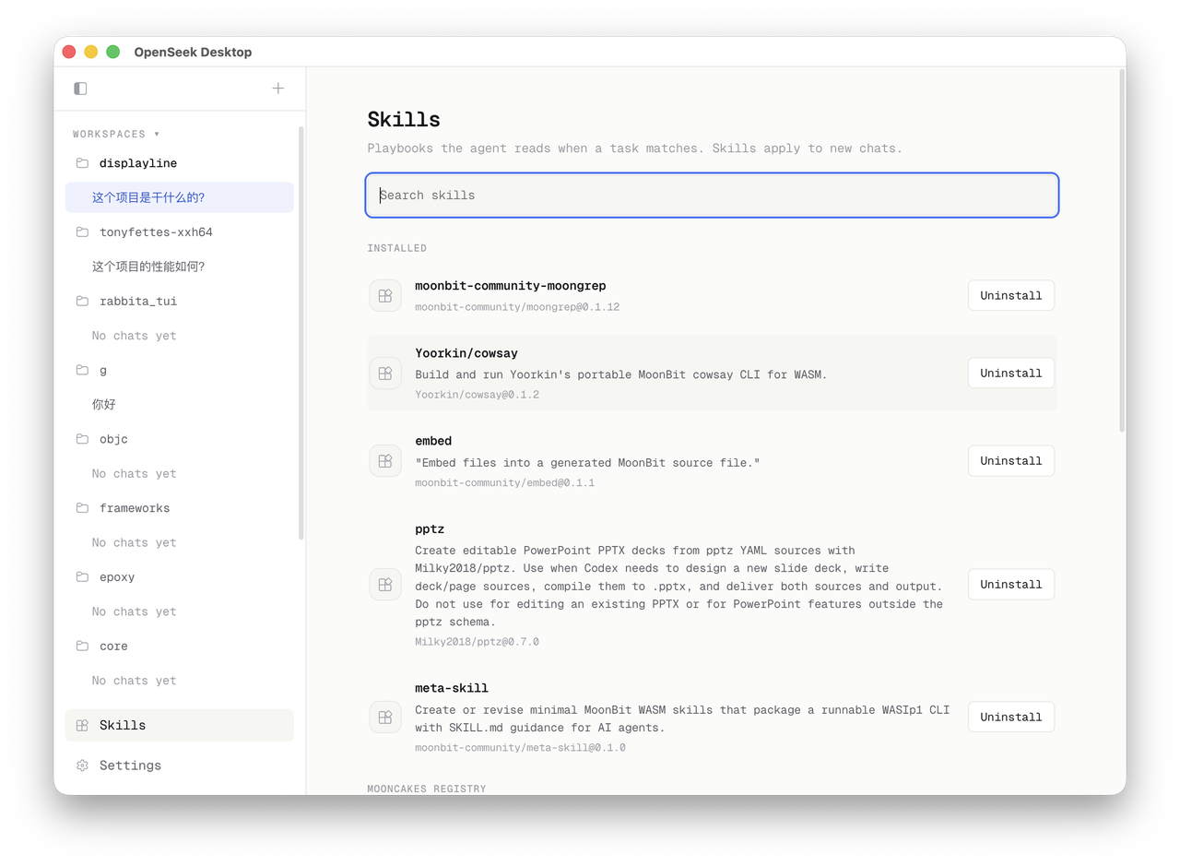Click the folder icon beside epoxy
Image resolution: width=1180 pixels, height=866 pixels.
coord(82,577)
